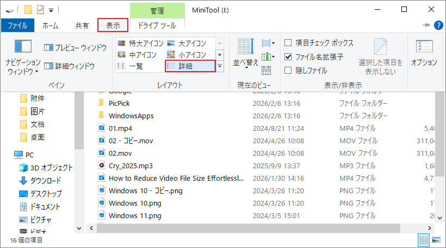Click Hide selected items (選択した項目を表示しない)

click(380, 57)
